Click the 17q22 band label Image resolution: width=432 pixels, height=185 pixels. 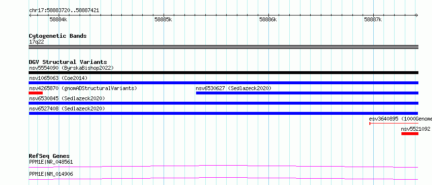pos(36,42)
